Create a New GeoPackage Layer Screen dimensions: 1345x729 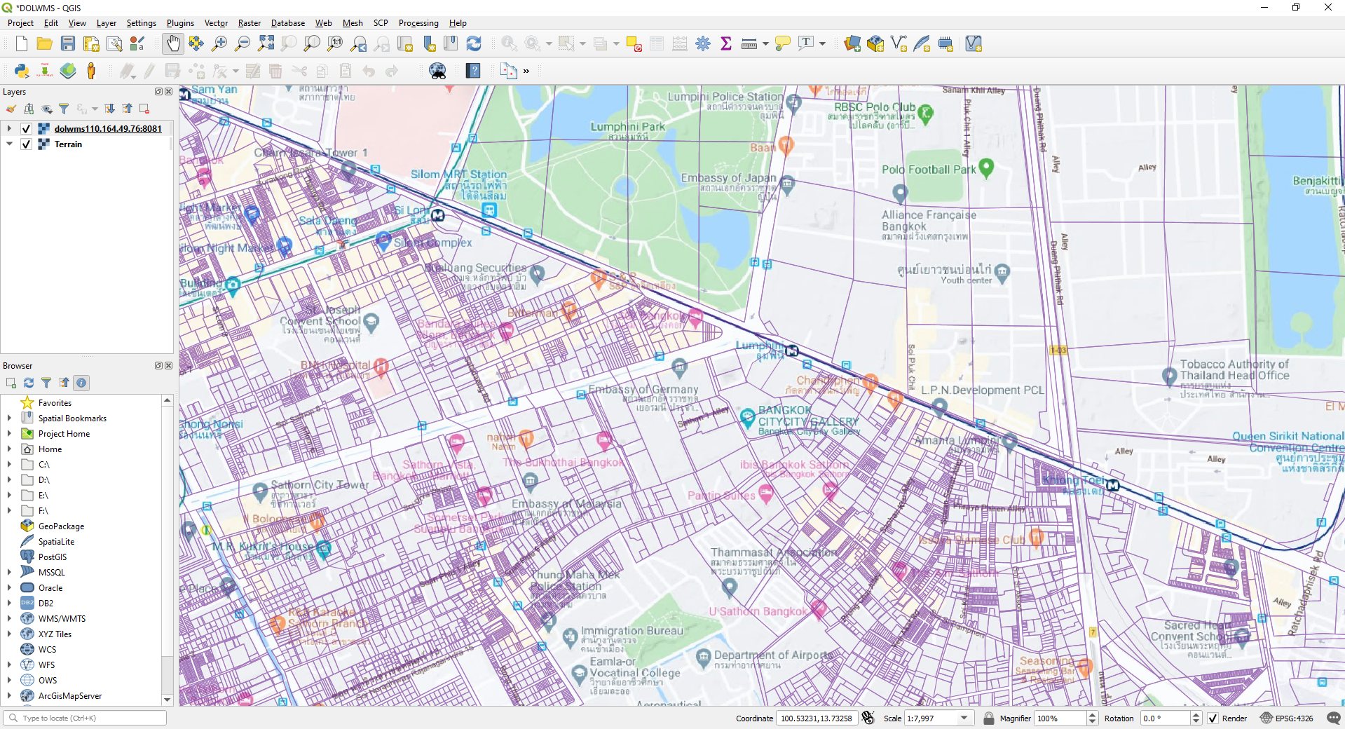click(x=875, y=44)
